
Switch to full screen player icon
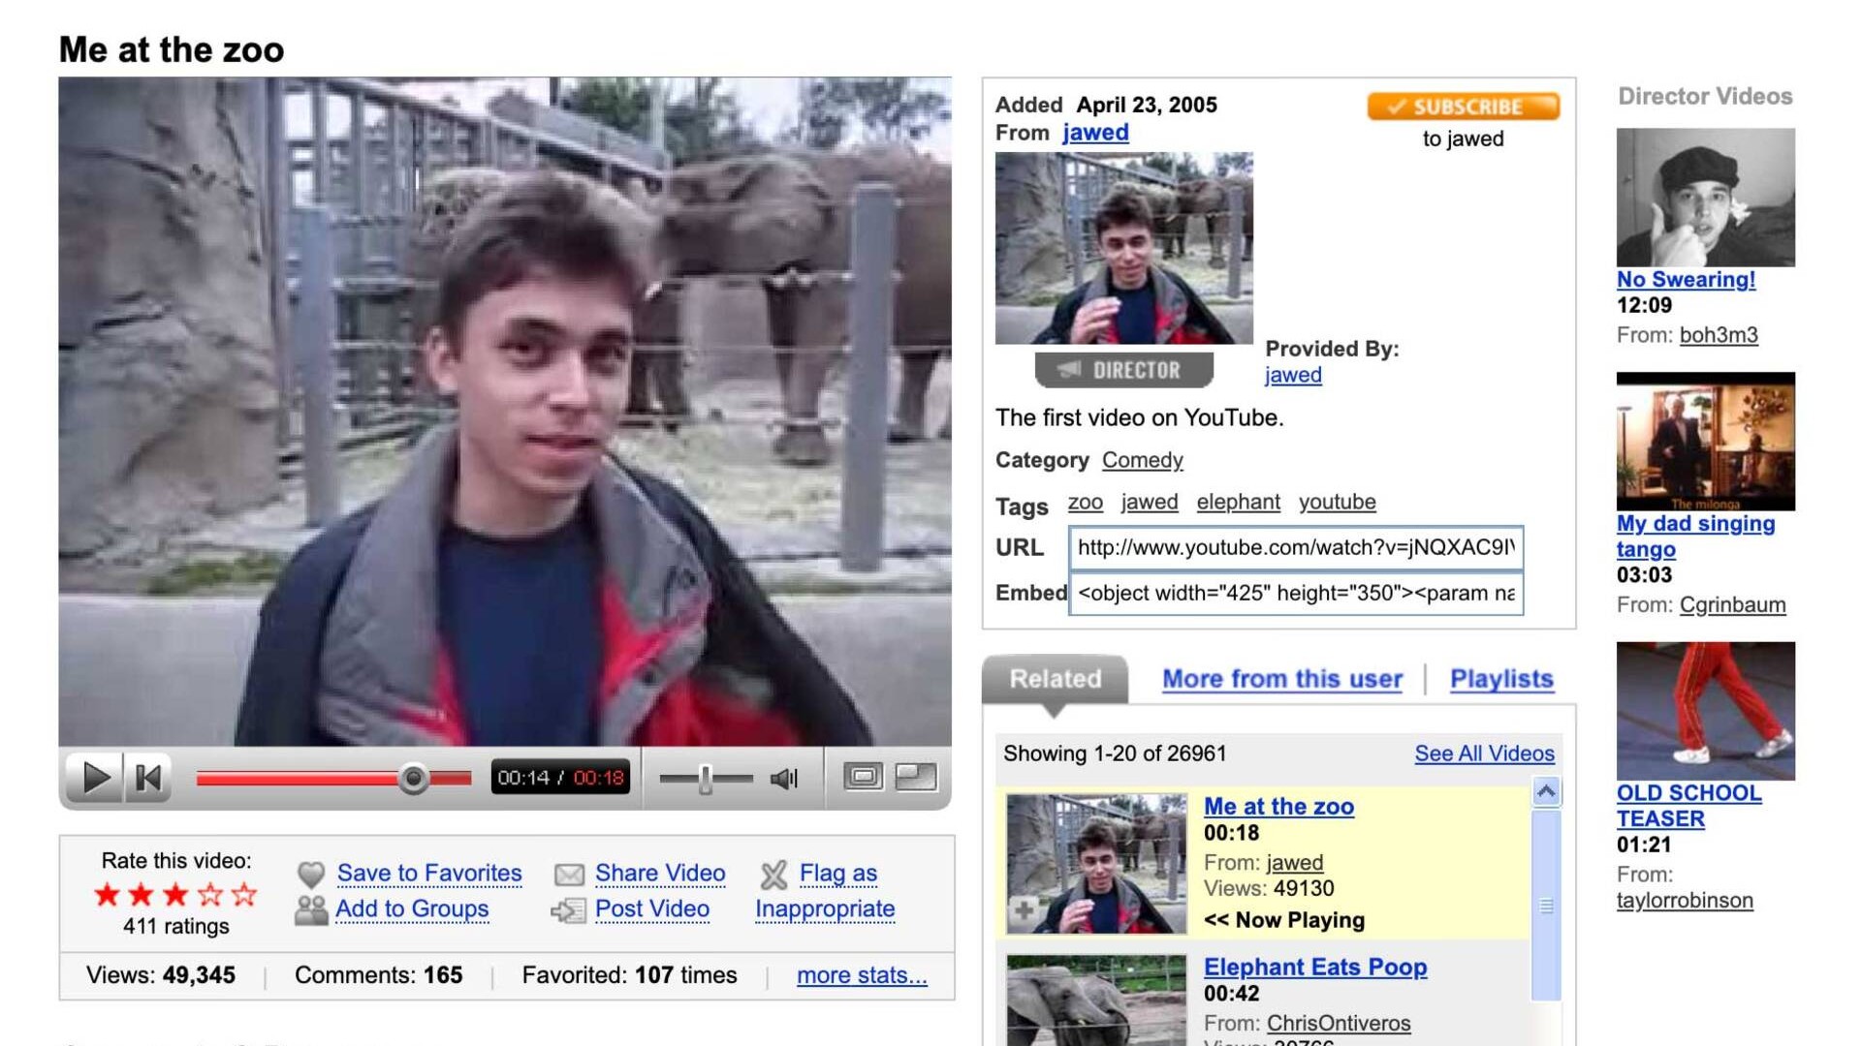point(916,777)
